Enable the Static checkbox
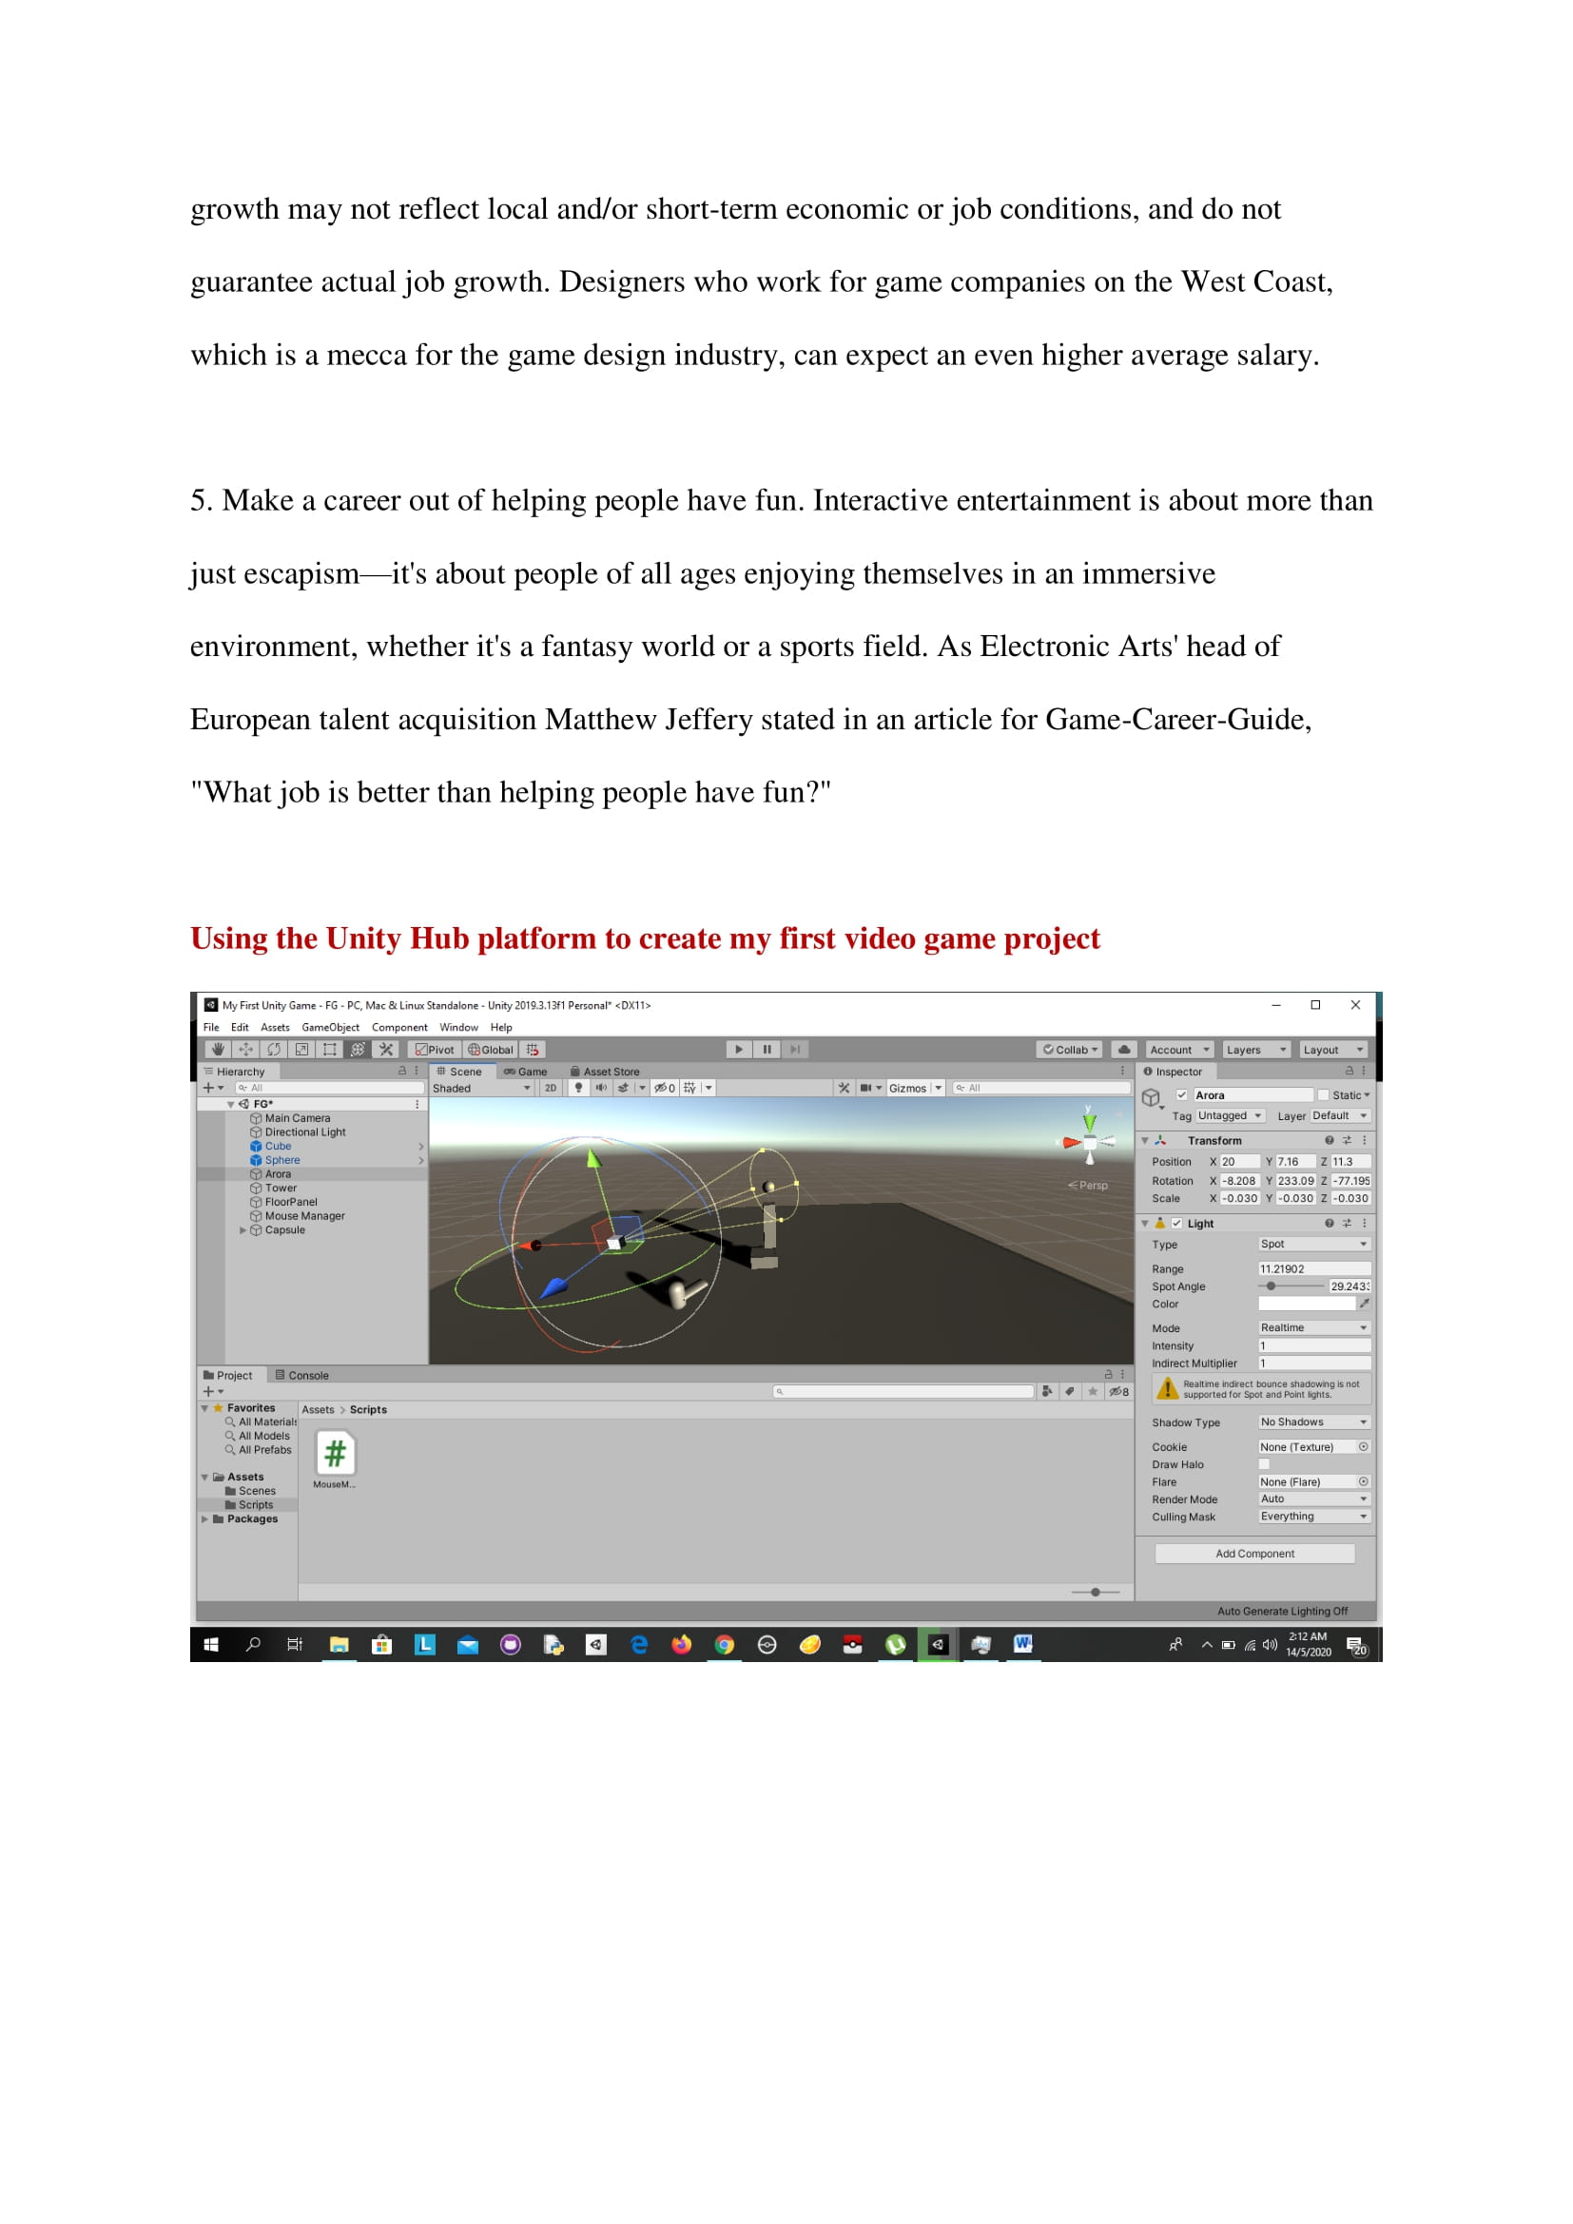This screenshot has width=1573, height=2224. click(1322, 1095)
